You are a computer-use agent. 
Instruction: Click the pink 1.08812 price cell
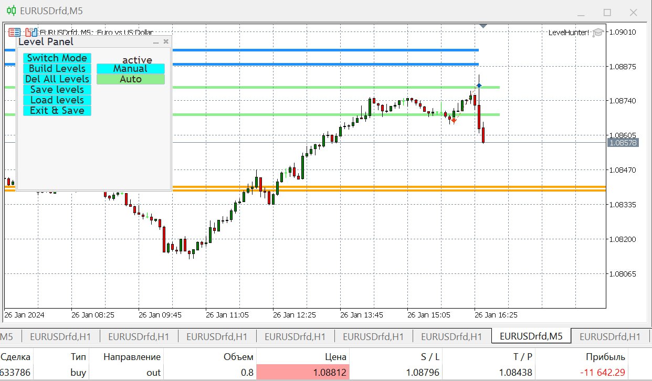[303, 373]
